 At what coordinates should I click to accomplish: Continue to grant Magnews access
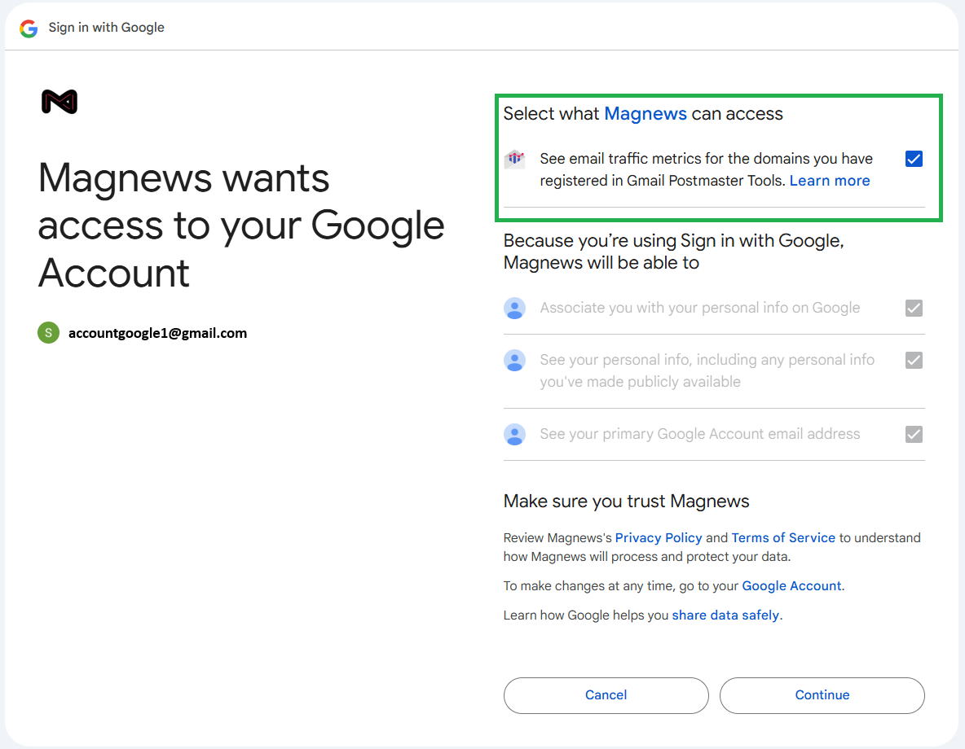tap(822, 695)
